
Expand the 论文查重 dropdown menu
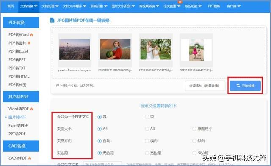[x=172, y=6]
